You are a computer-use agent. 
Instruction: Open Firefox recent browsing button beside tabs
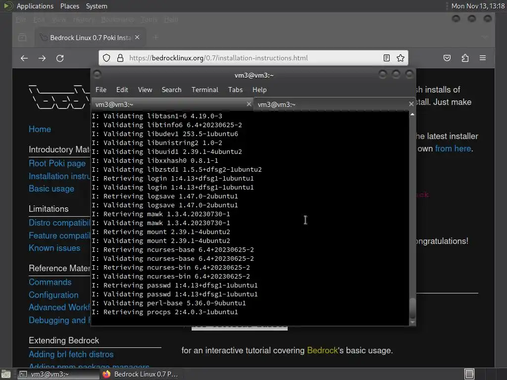pos(22,38)
